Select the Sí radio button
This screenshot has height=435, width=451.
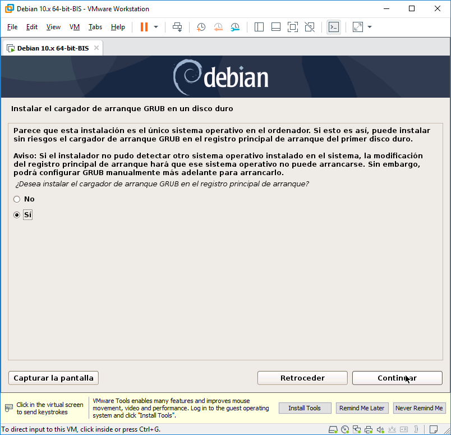[17, 215]
